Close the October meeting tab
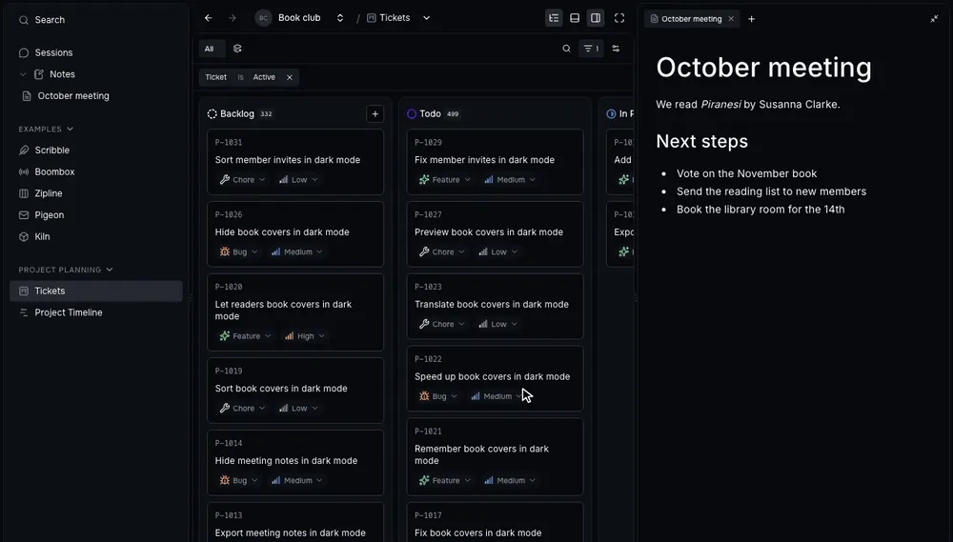The height and width of the screenshot is (542, 953). pyautogui.click(x=731, y=19)
